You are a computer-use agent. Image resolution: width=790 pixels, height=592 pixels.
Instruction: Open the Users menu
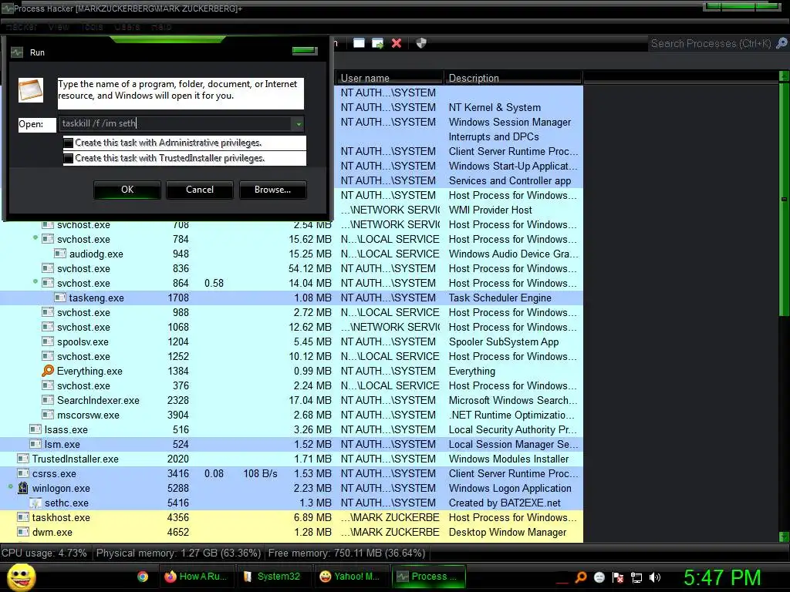pyautogui.click(x=127, y=27)
